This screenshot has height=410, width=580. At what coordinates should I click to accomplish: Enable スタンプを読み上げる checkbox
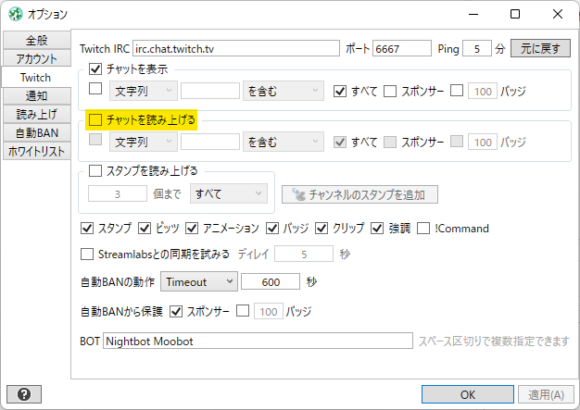tap(95, 170)
